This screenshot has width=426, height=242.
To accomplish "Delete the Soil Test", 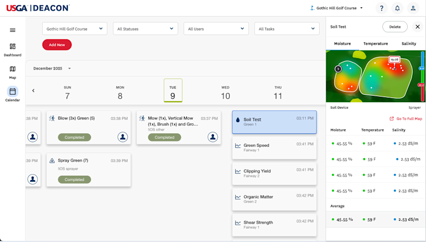I will pyautogui.click(x=395, y=27).
